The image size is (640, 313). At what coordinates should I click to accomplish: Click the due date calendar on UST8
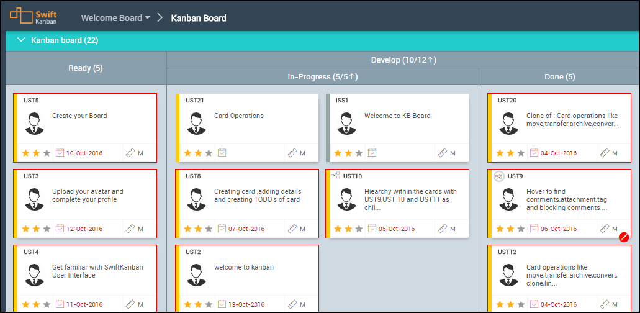click(222, 229)
